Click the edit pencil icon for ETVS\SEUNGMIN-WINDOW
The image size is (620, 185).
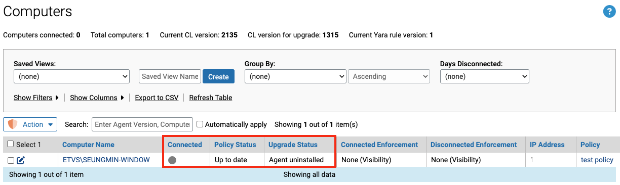(x=21, y=160)
